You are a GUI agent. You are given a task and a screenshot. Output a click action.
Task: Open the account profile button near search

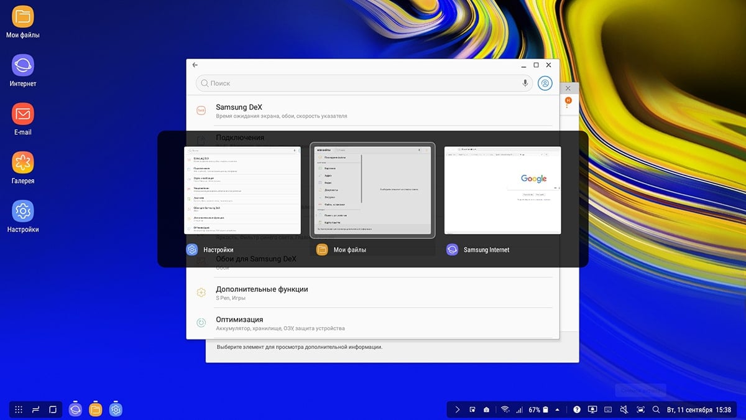545,83
